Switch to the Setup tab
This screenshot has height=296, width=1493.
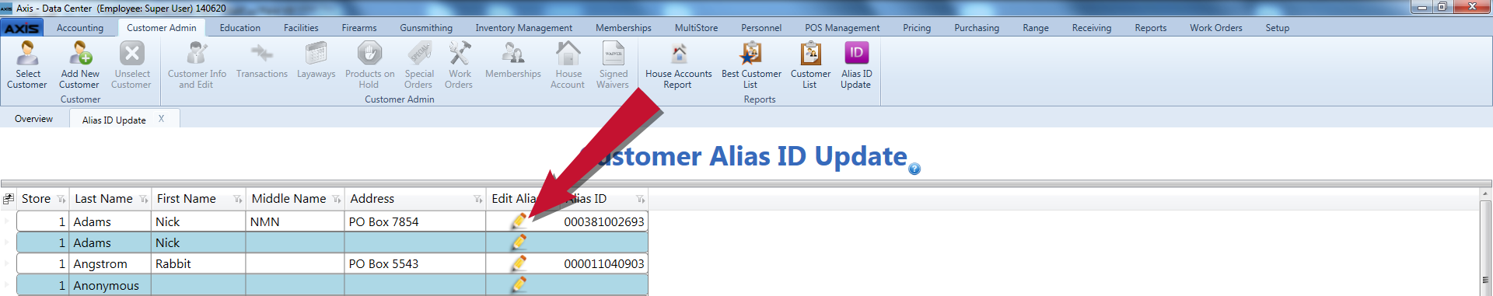(x=1278, y=28)
